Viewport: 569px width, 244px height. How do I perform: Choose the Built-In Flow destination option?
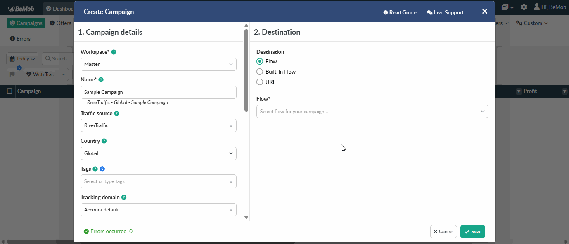click(x=260, y=72)
